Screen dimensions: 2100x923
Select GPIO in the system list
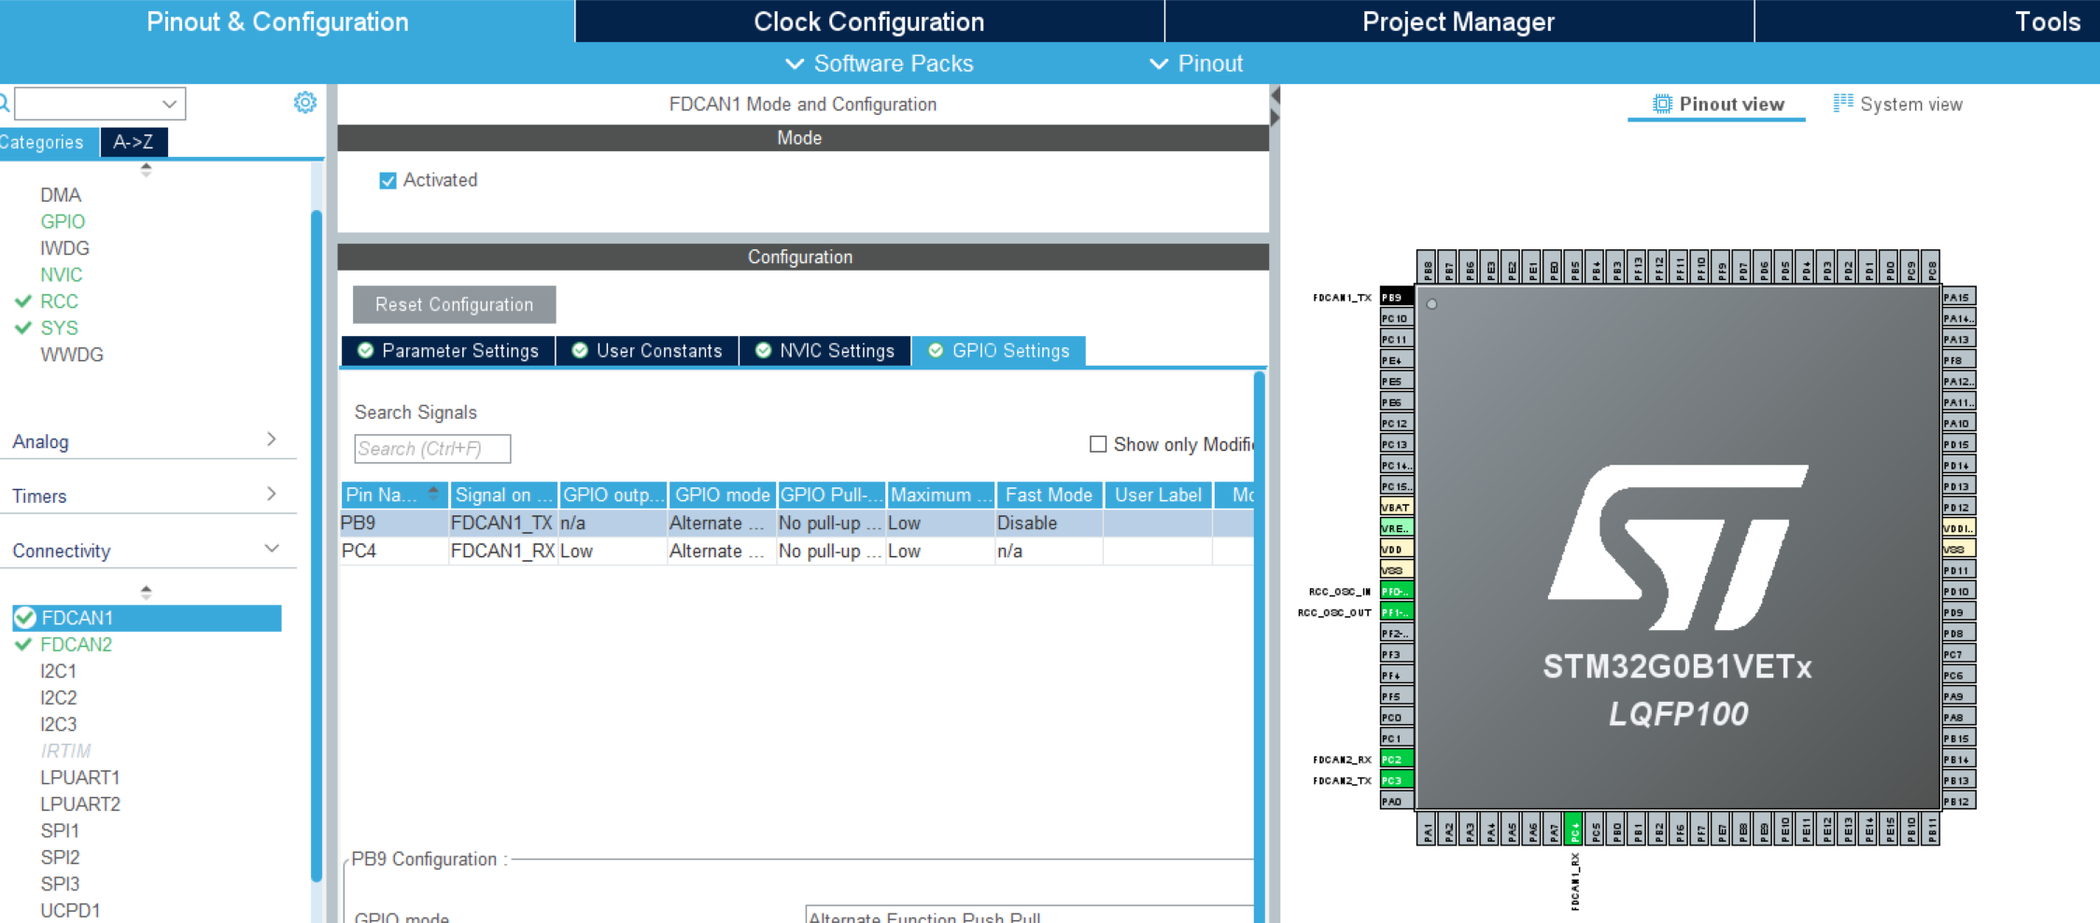[x=63, y=221]
